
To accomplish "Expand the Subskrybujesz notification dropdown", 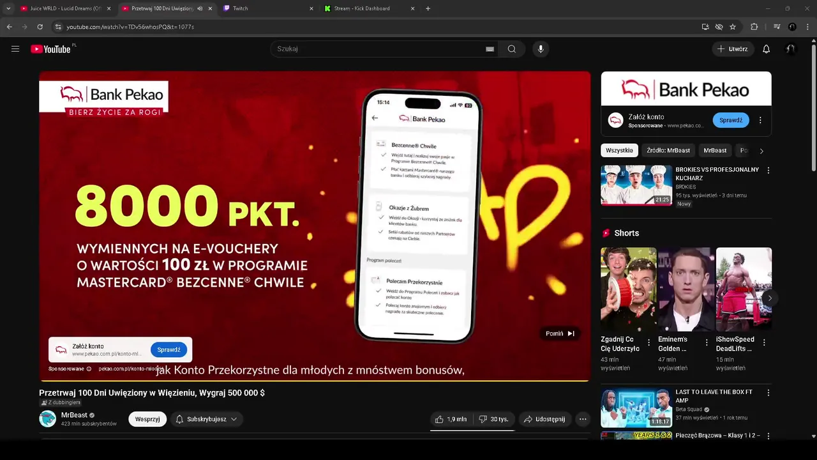I will (207, 419).
